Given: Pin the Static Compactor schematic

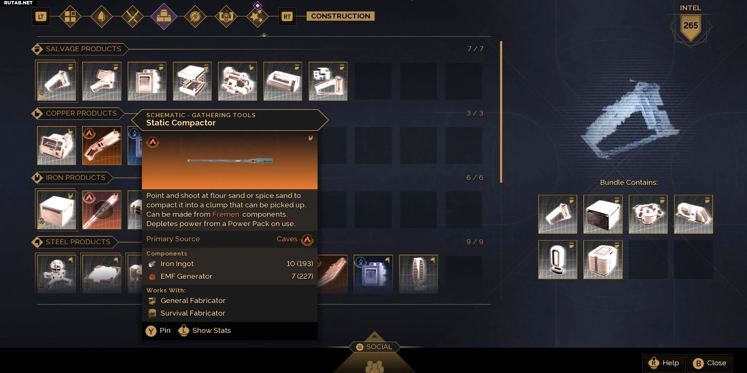Looking at the screenshot, I should [158, 331].
